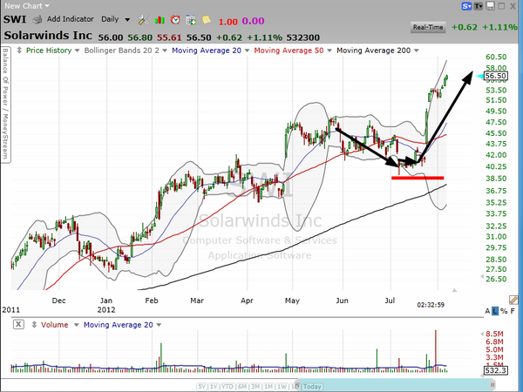Click the high price 56.80 in header

pyautogui.click(x=139, y=37)
